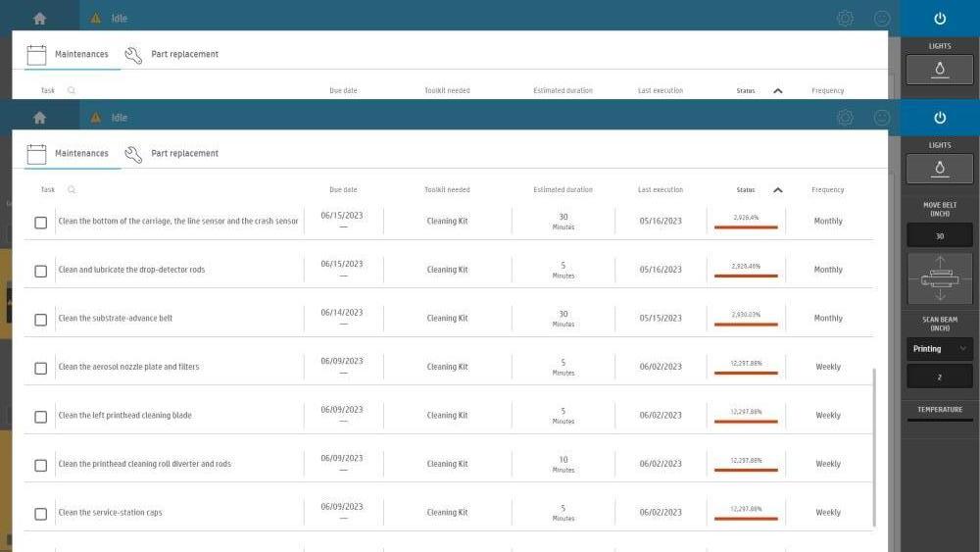Click the move belt direction arrows icon
Viewport: 980px width, 552px height.
click(x=939, y=279)
